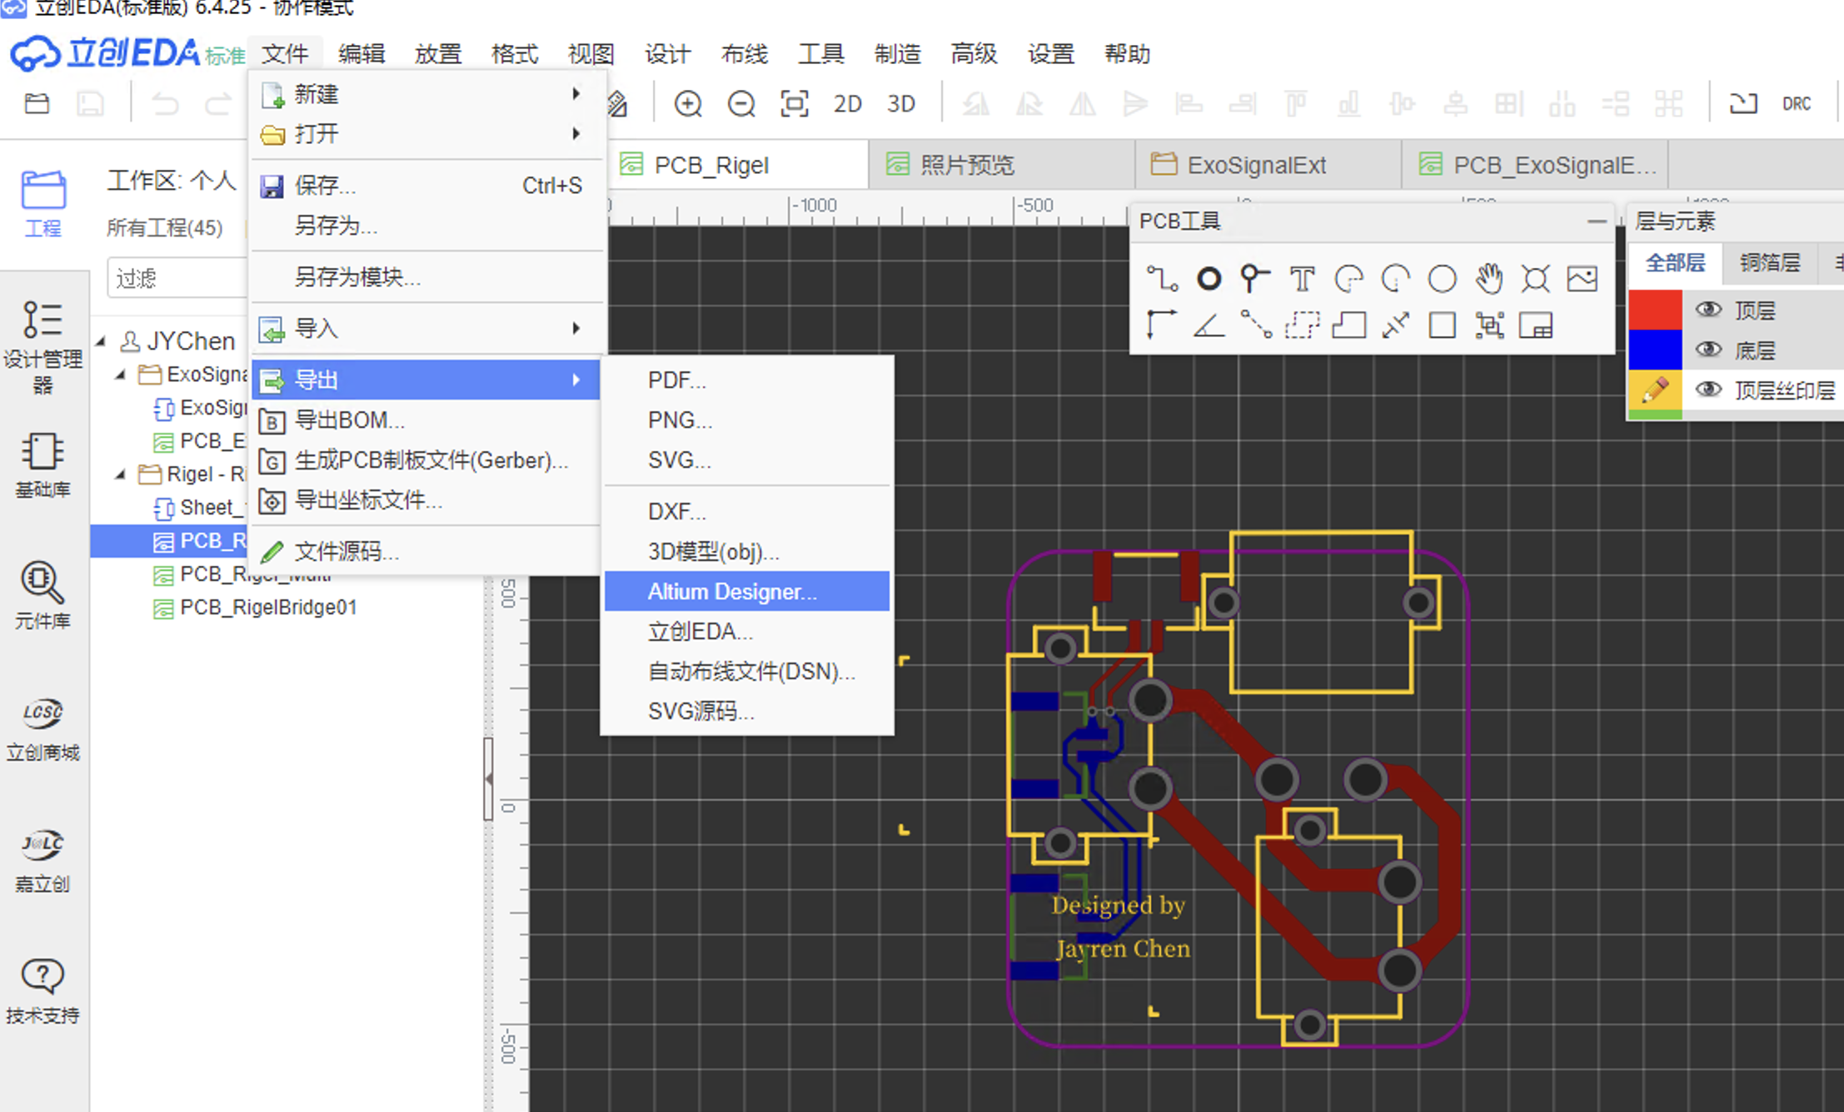This screenshot has height=1112, width=1844.
Task: Select the Image insert tool in PCB tools
Action: coord(1582,278)
